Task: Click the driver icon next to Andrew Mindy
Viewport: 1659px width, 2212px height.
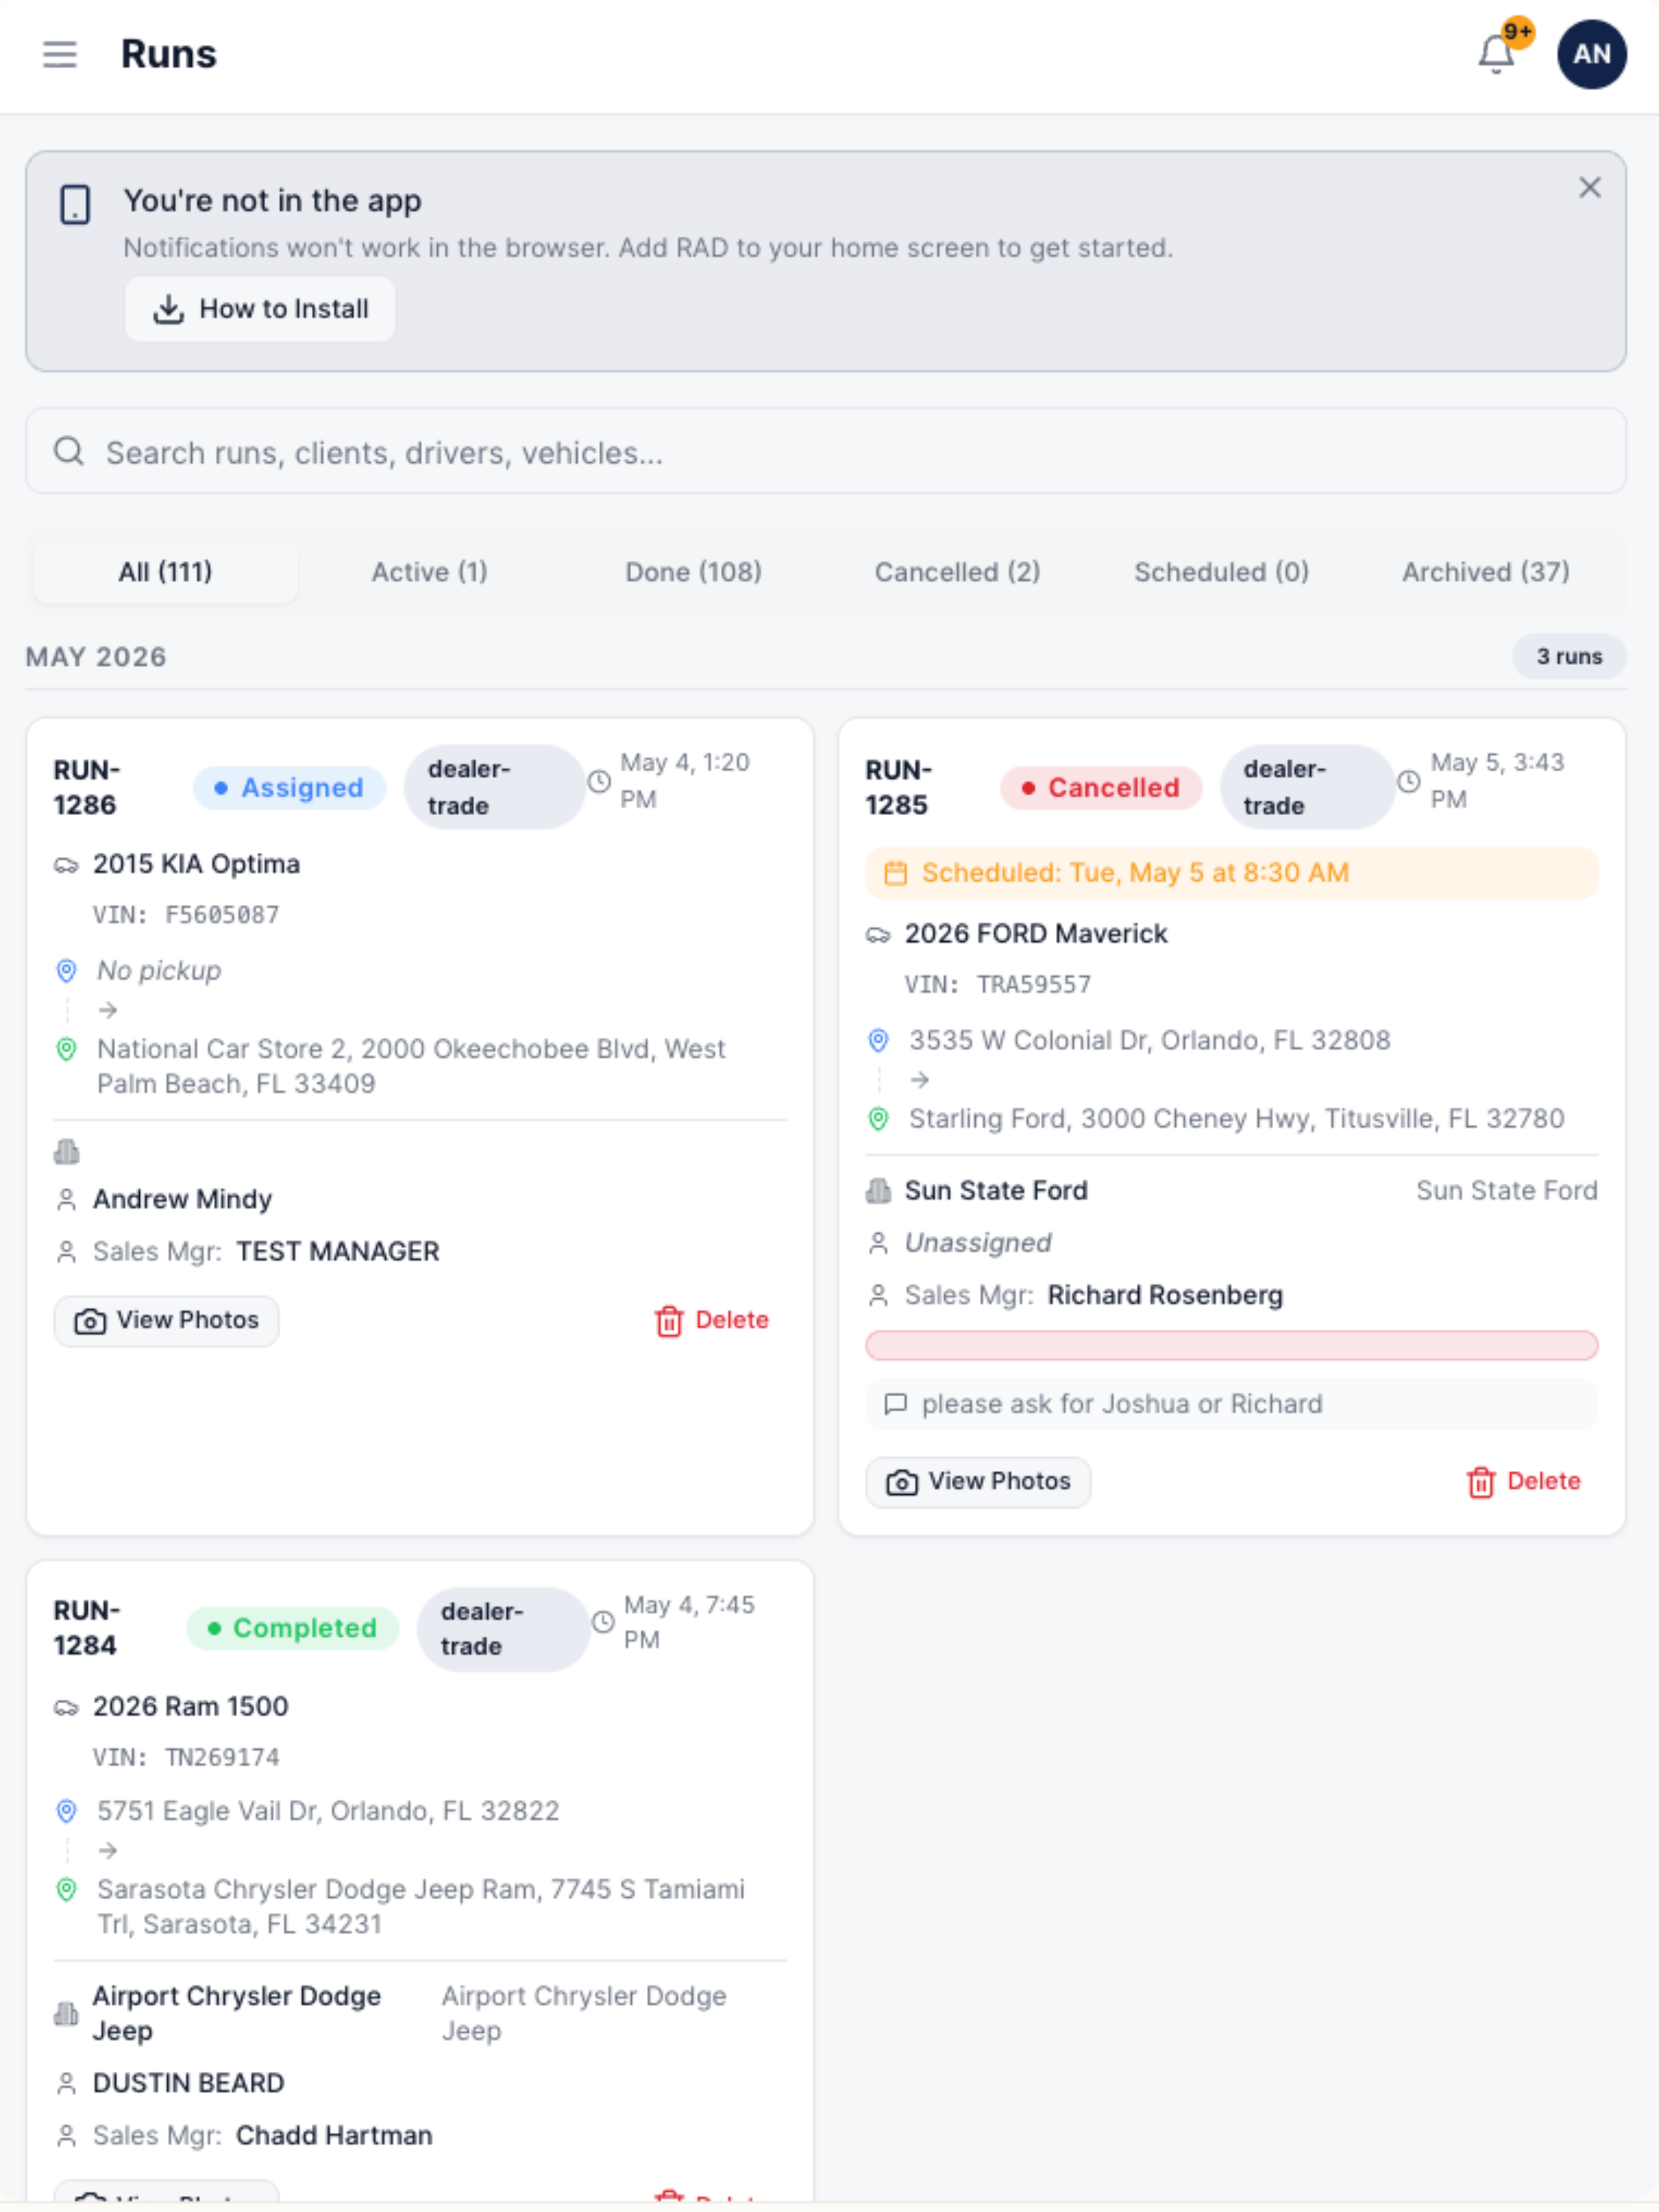Action: click(66, 1200)
